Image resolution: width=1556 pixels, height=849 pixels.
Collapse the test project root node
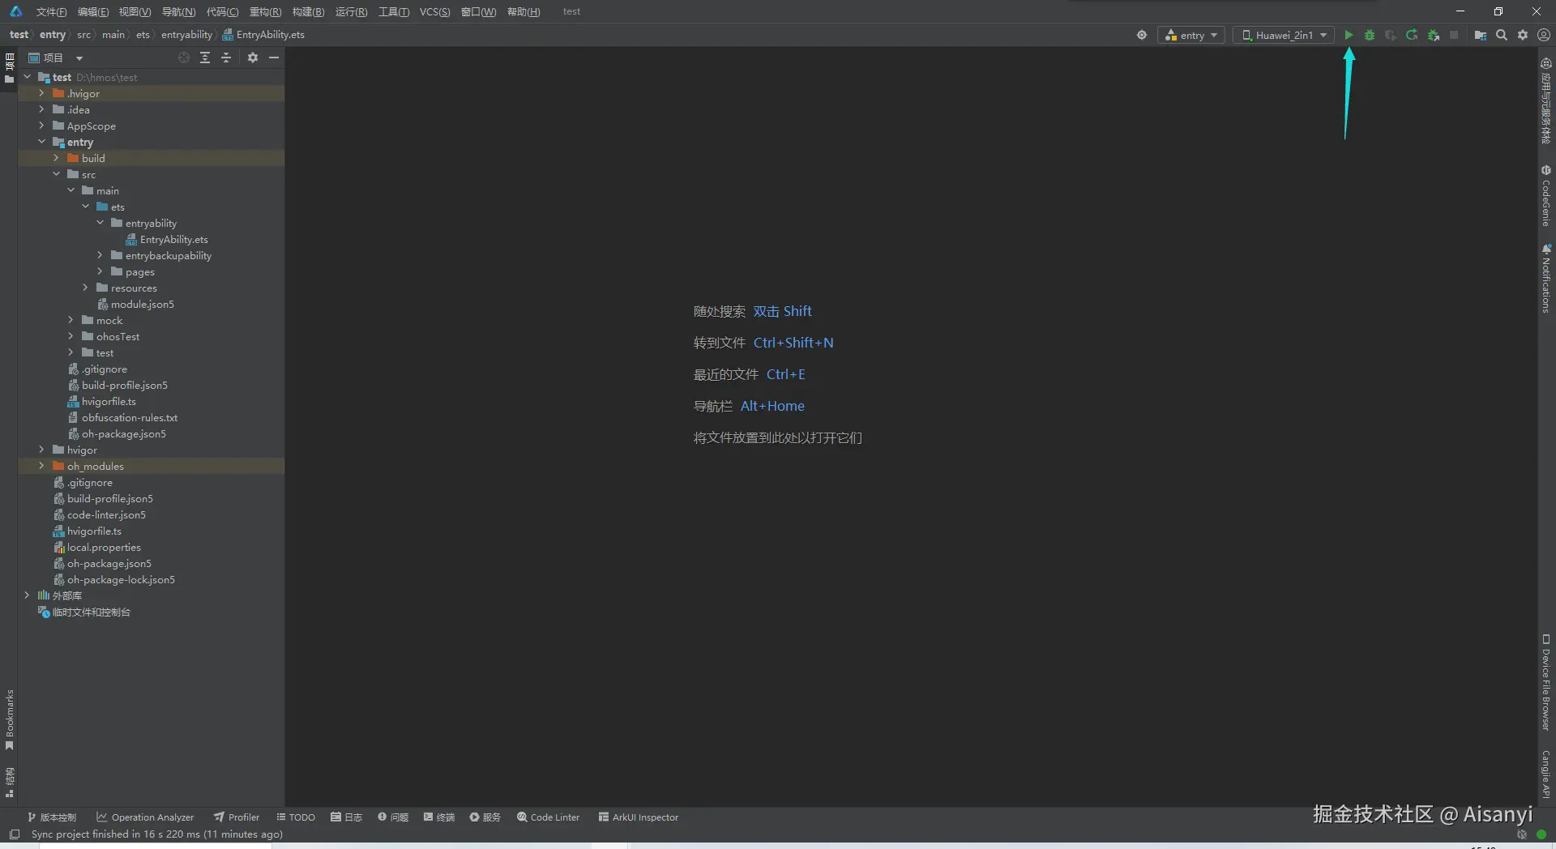click(x=28, y=77)
